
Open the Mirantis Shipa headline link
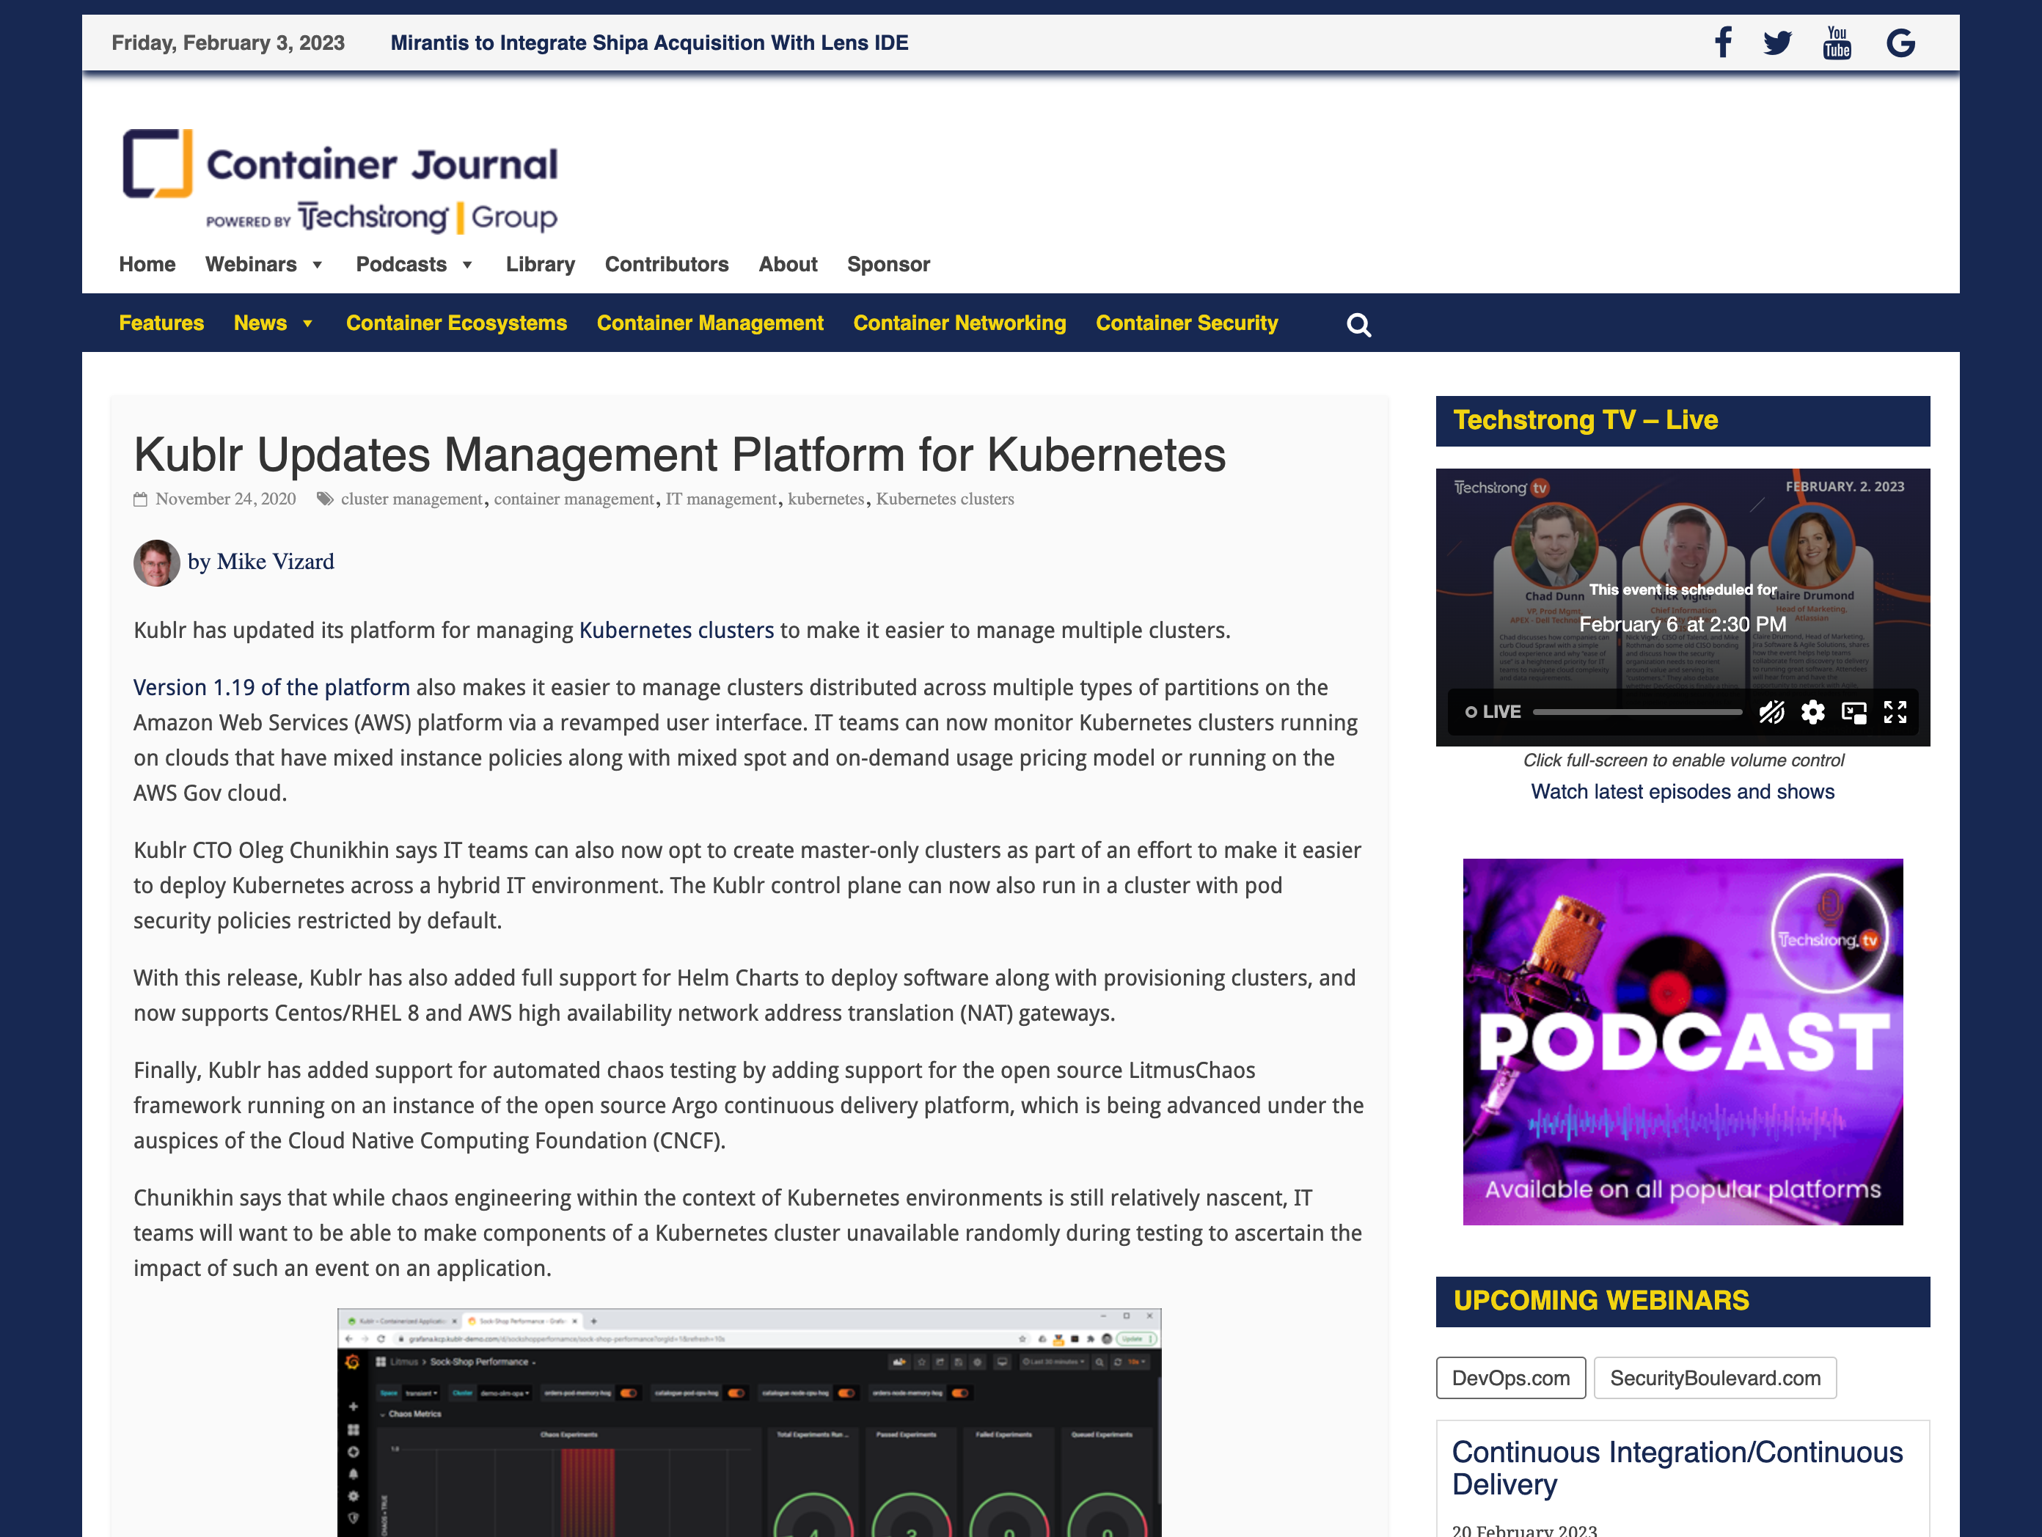(x=650, y=43)
